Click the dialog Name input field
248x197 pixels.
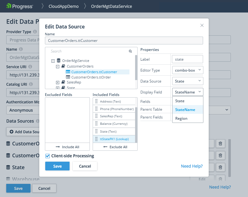pyautogui.click(x=124, y=41)
